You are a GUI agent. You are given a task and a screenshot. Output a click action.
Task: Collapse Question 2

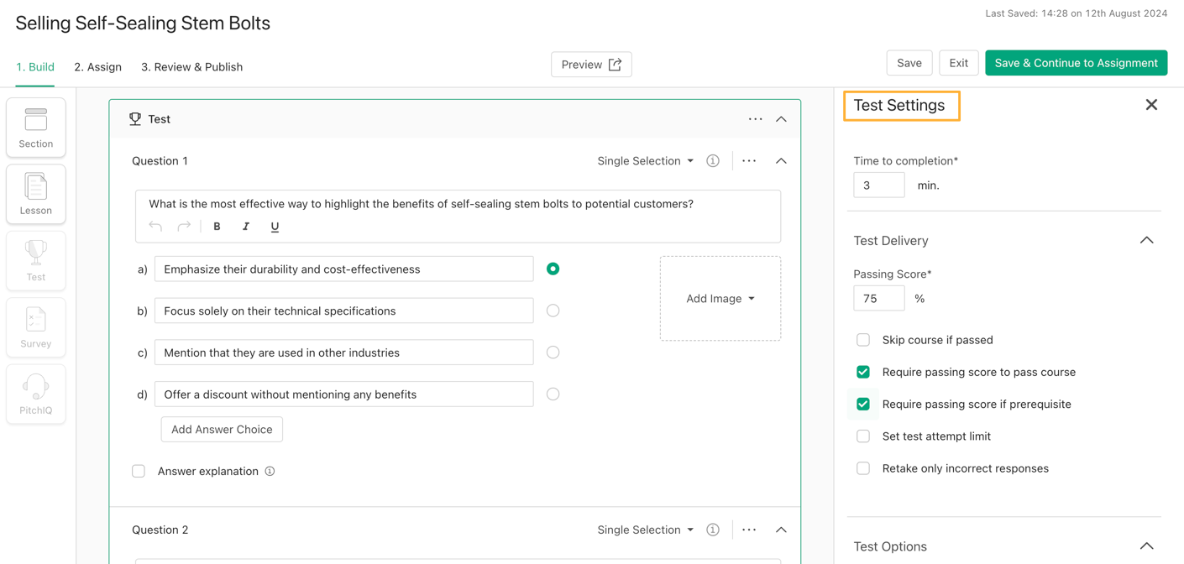[781, 530]
